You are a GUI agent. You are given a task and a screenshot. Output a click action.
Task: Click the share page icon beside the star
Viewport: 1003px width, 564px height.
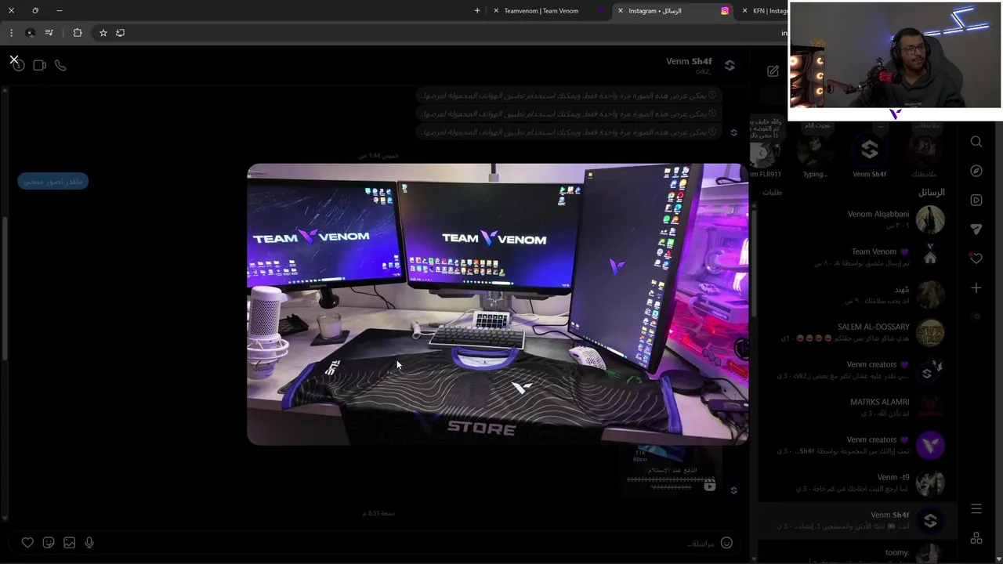tap(120, 33)
